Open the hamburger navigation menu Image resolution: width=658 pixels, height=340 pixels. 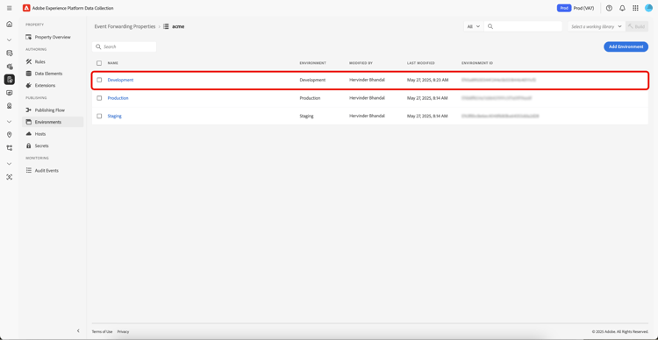tap(10, 8)
